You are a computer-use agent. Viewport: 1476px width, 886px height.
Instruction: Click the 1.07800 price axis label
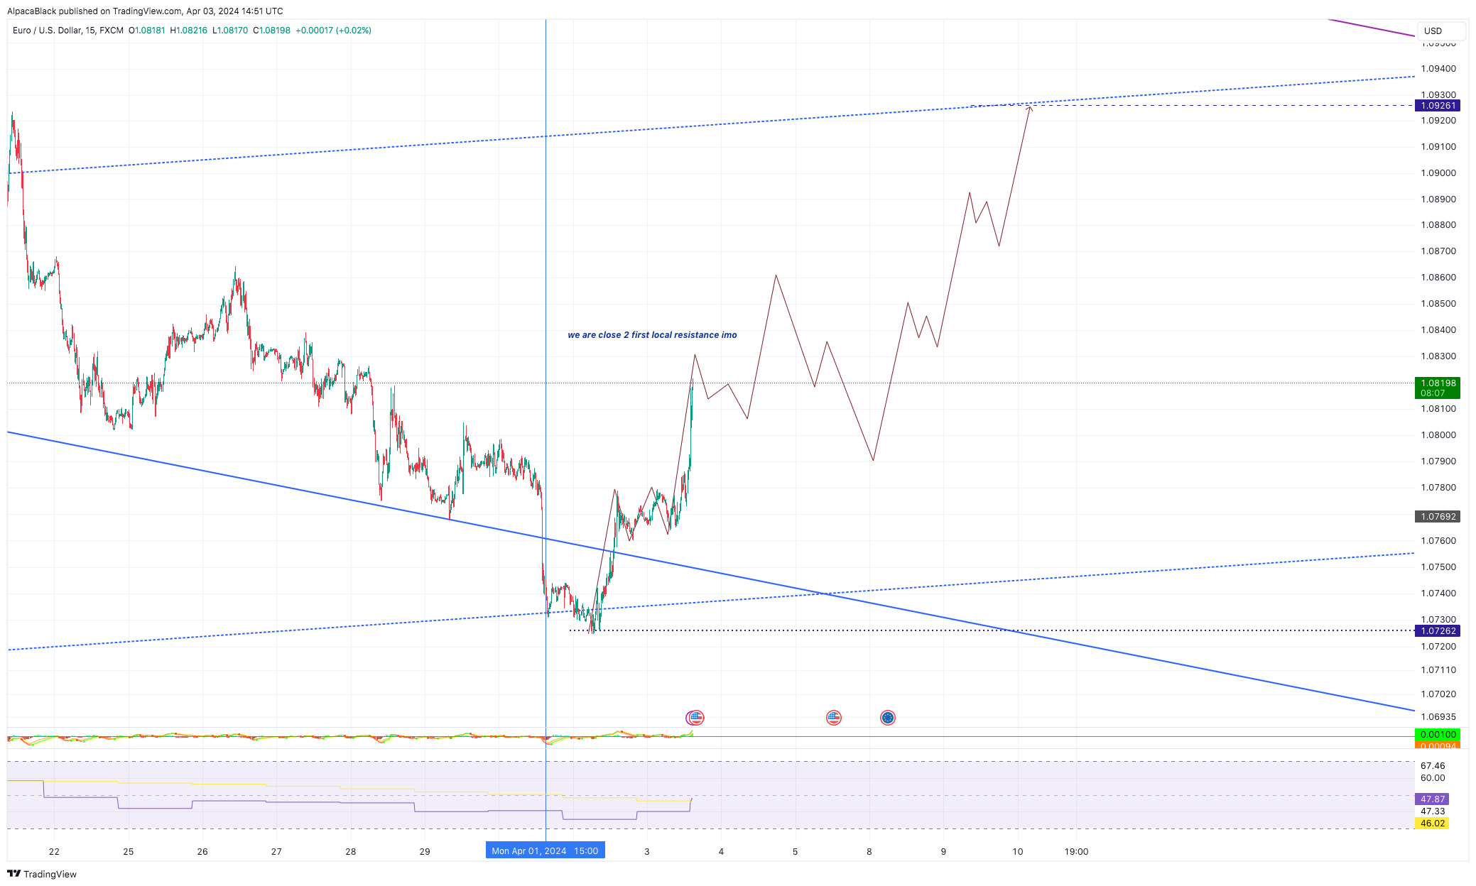(x=1438, y=488)
